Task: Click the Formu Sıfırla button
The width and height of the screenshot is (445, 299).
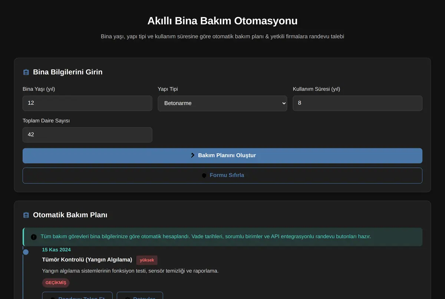Action: pos(222,175)
